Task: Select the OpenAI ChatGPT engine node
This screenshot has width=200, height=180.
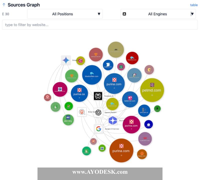Action: point(98,112)
